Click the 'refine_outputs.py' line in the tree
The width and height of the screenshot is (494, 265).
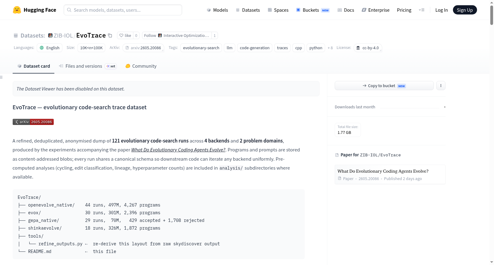click(x=119, y=244)
